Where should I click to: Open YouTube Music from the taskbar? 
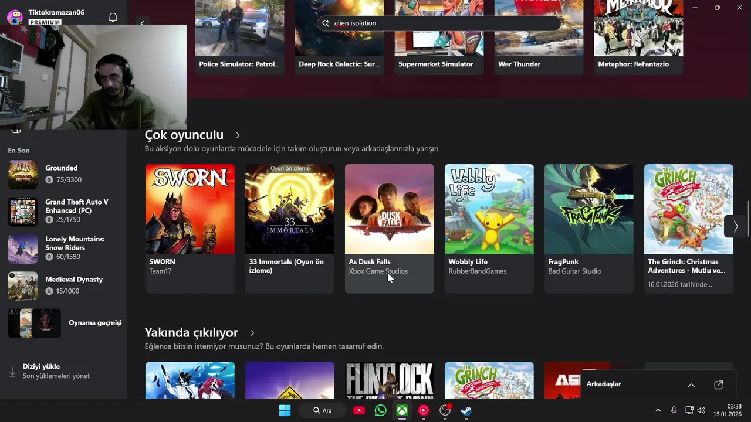point(423,410)
